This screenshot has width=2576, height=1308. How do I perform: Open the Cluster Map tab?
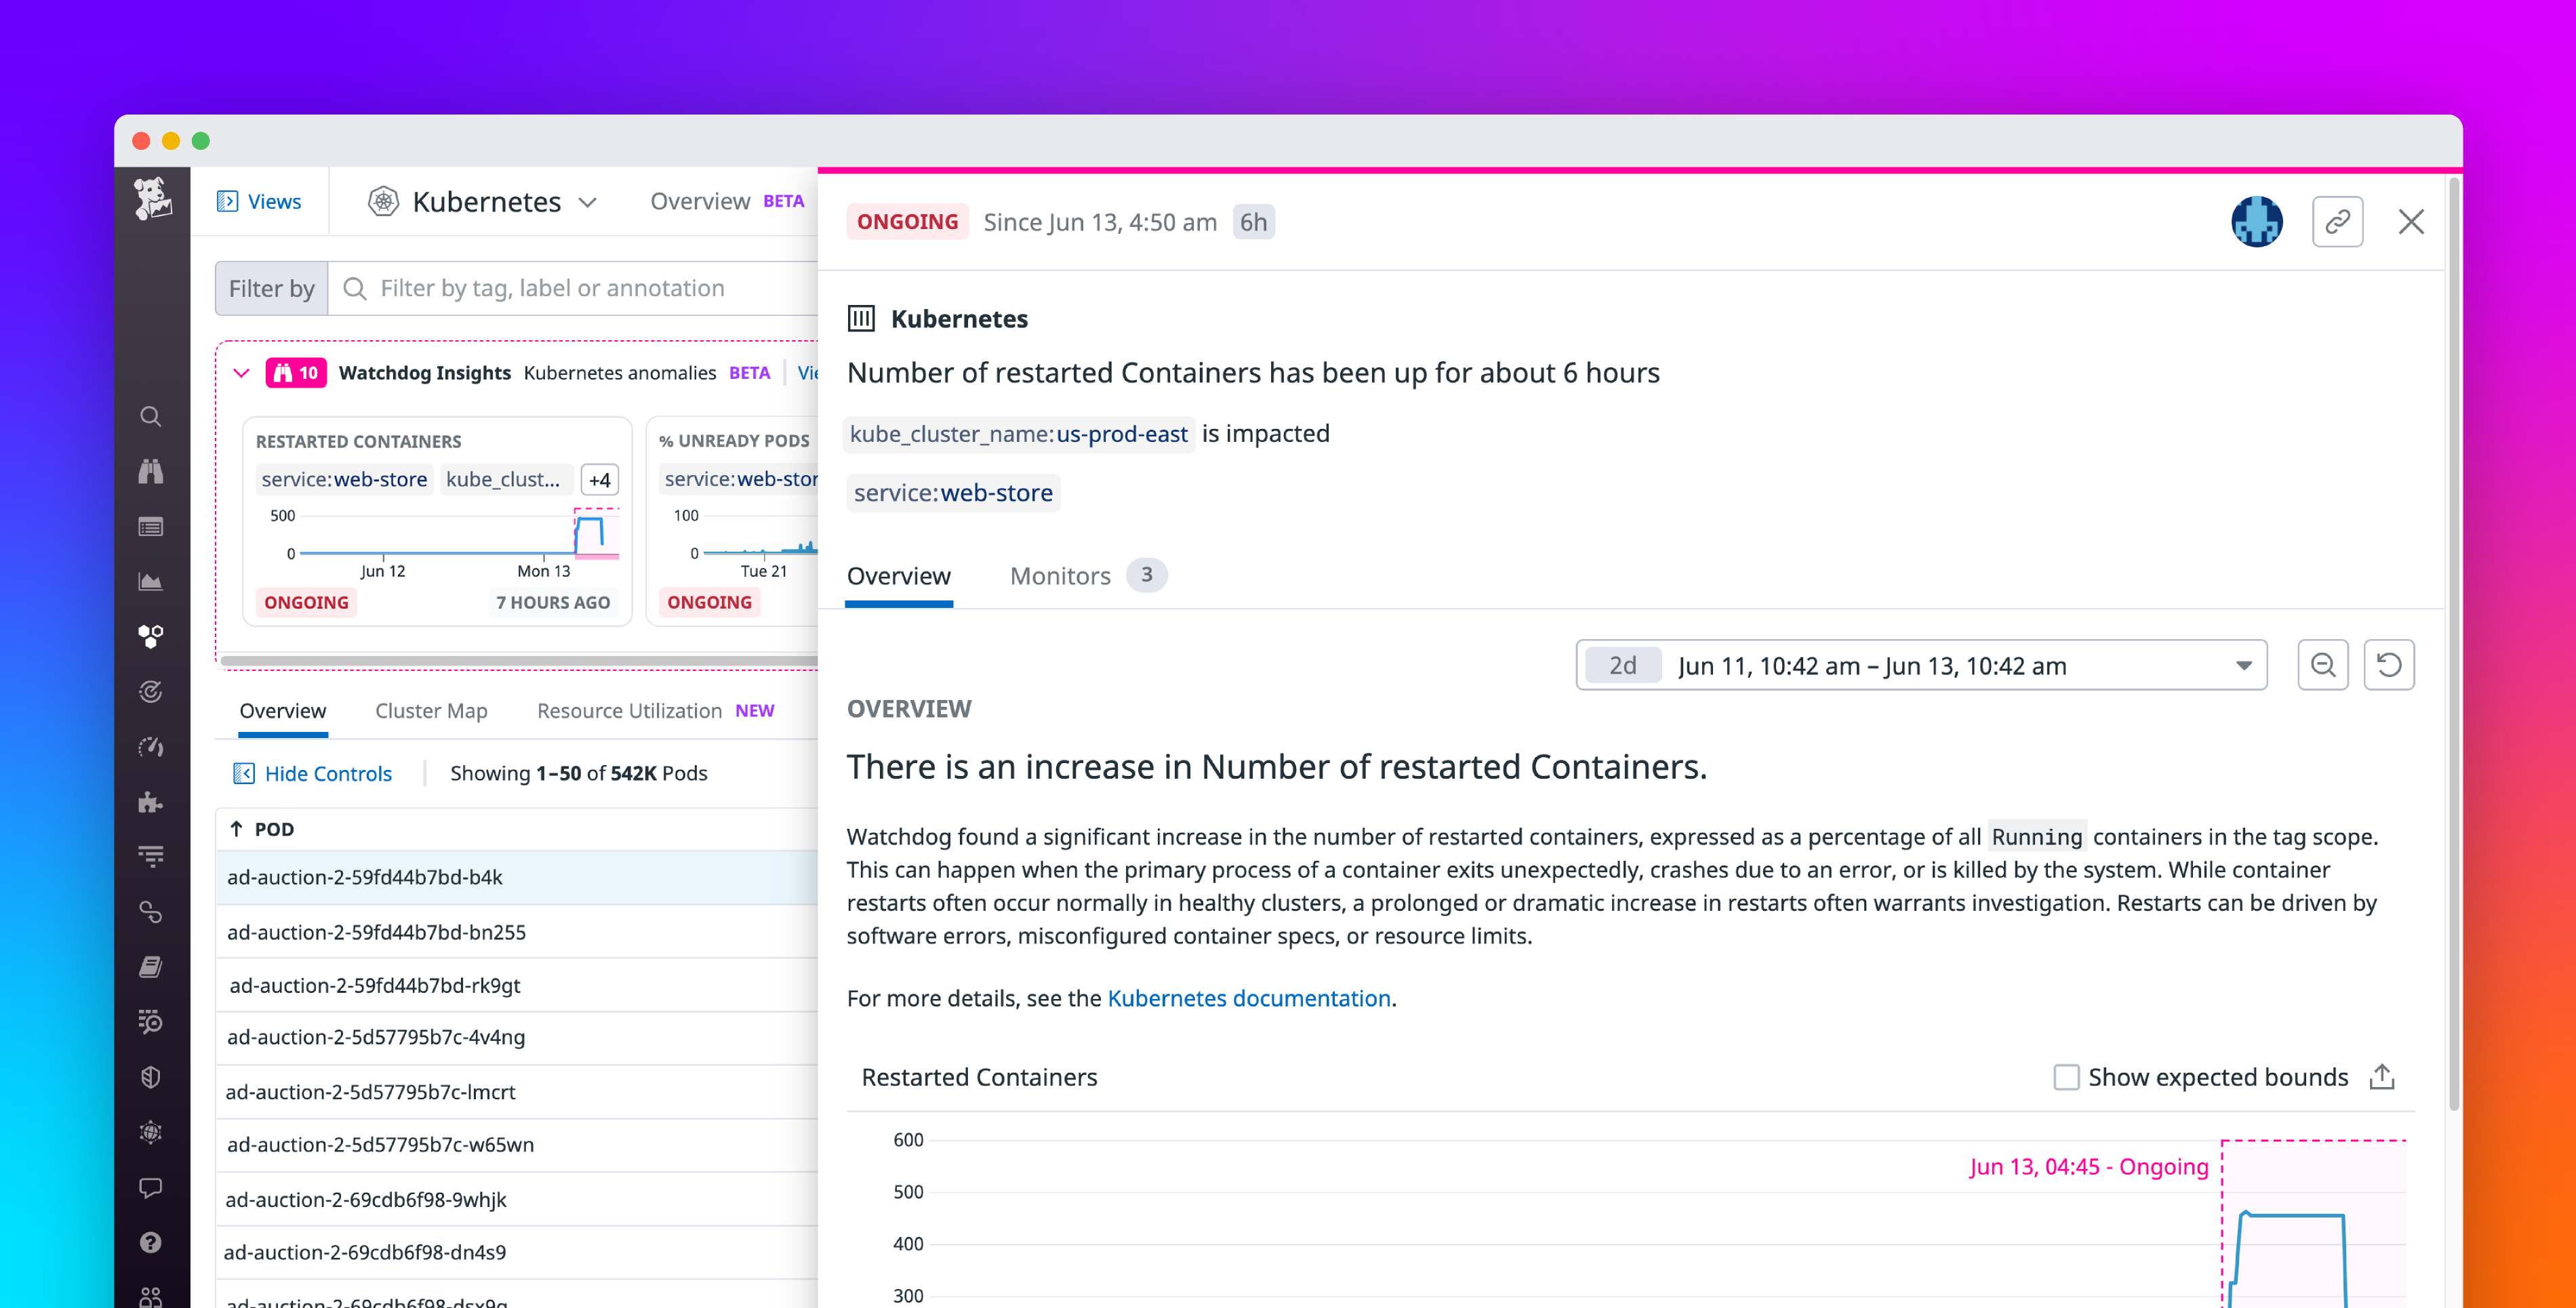tap(431, 711)
